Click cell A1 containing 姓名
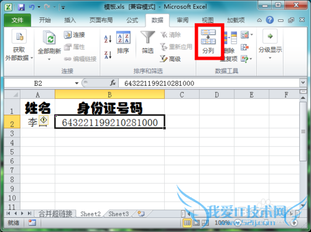This screenshot has width=311, height=232. pos(37,107)
